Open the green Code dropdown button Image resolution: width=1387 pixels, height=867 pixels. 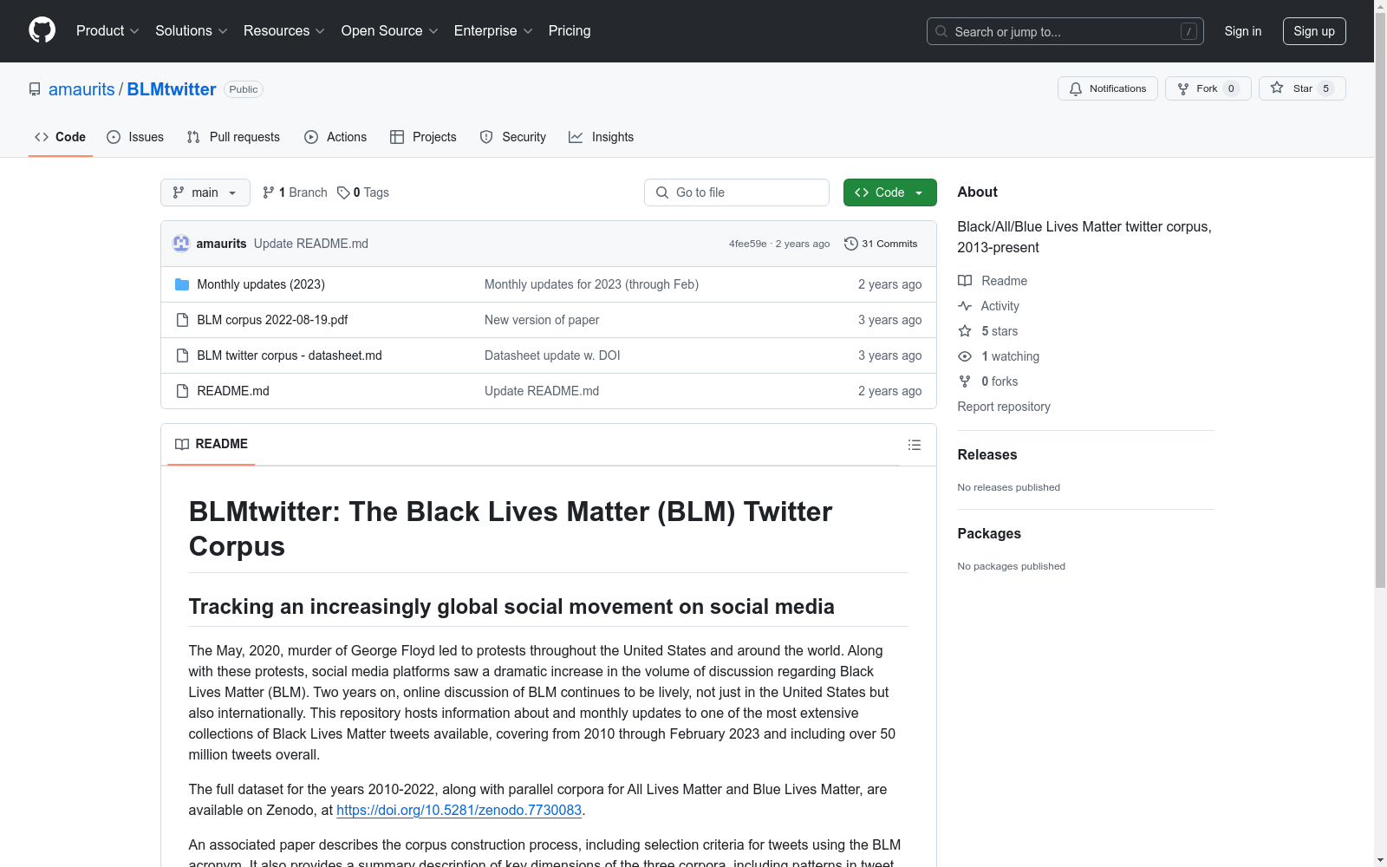[889, 192]
